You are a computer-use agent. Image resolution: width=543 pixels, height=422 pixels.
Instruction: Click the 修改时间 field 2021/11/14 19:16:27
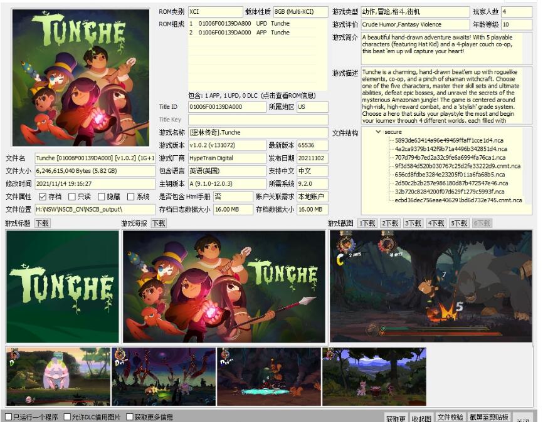pyautogui.click(x=95, y=183)
